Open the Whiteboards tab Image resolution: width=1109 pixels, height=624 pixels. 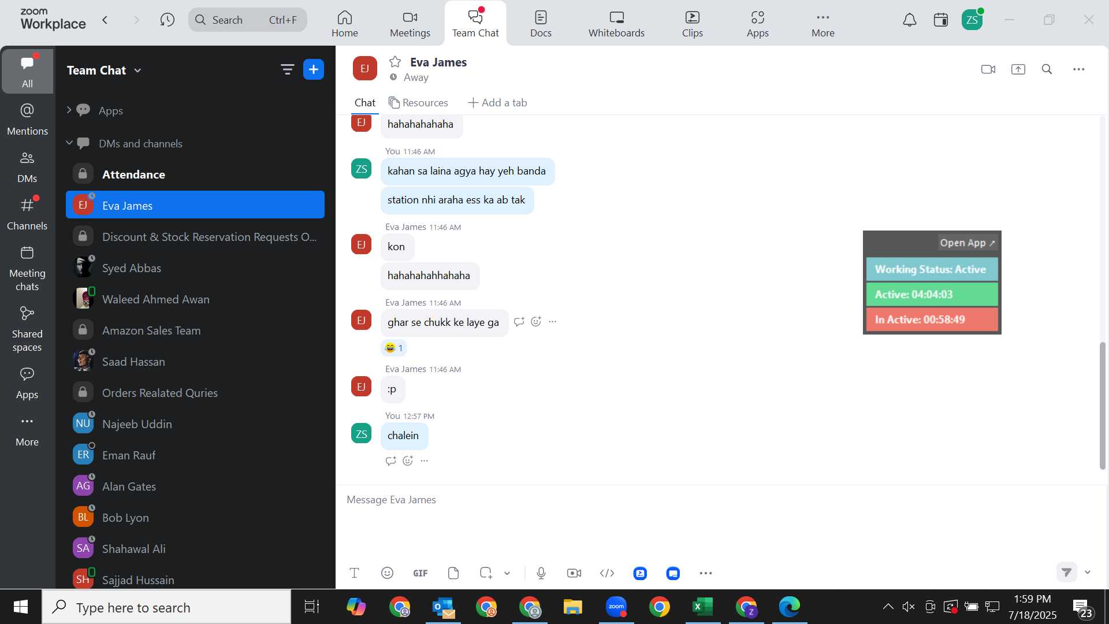pos(616,24)
